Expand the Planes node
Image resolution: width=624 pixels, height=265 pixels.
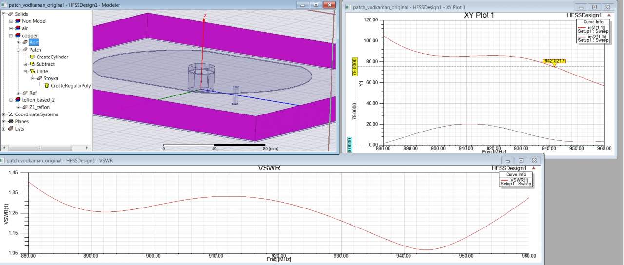tap(4, 121)
